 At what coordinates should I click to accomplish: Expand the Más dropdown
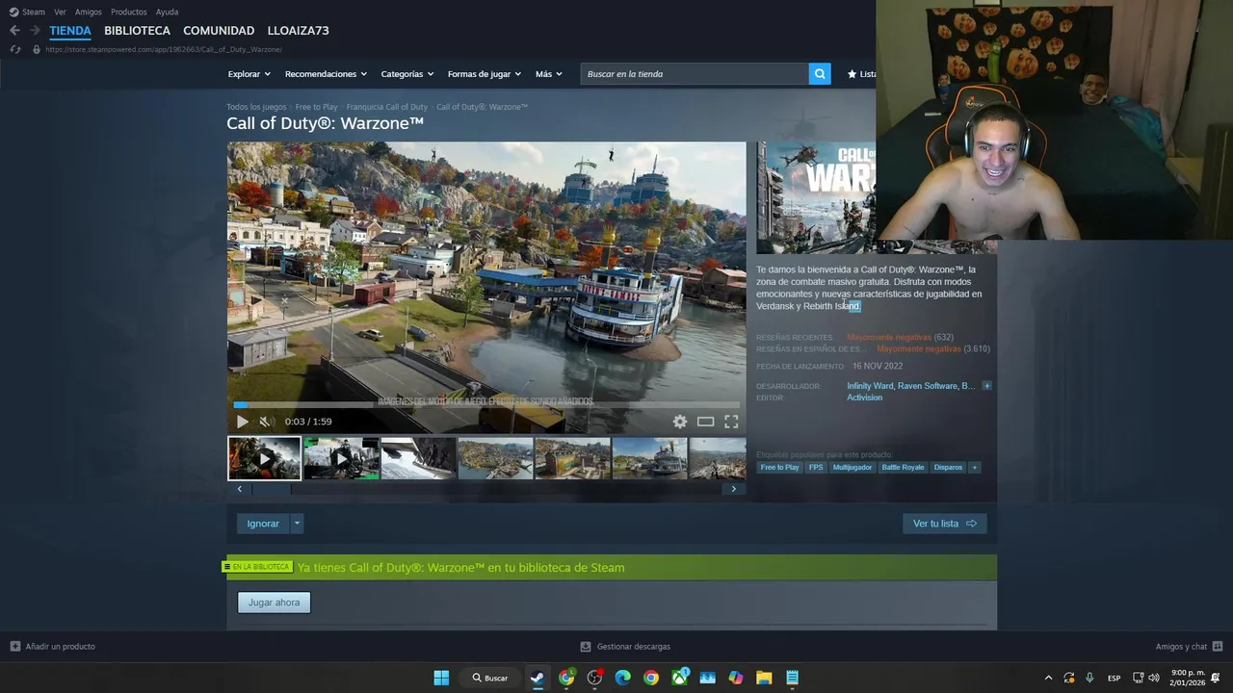pos(548,74)
